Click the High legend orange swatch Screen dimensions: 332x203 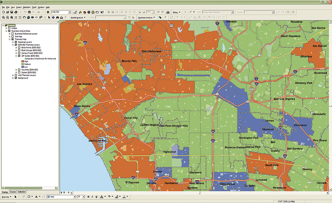[x=22, y=61]
